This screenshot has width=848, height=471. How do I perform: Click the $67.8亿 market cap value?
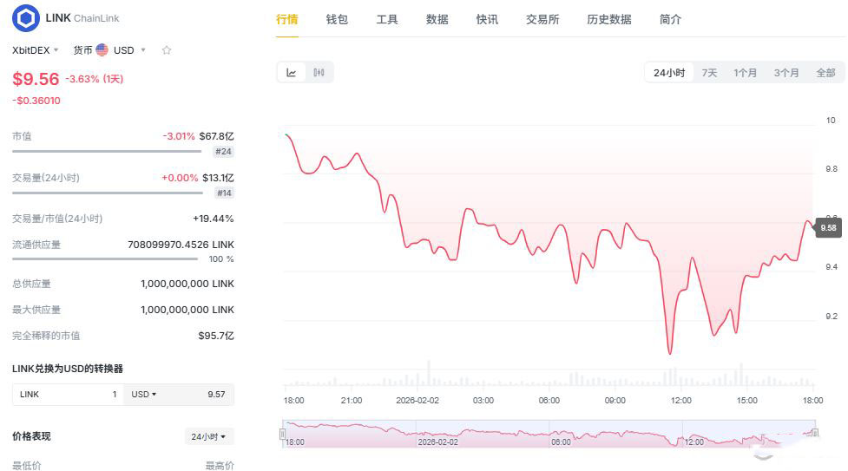pyautogui.click(x=216, y=136)
